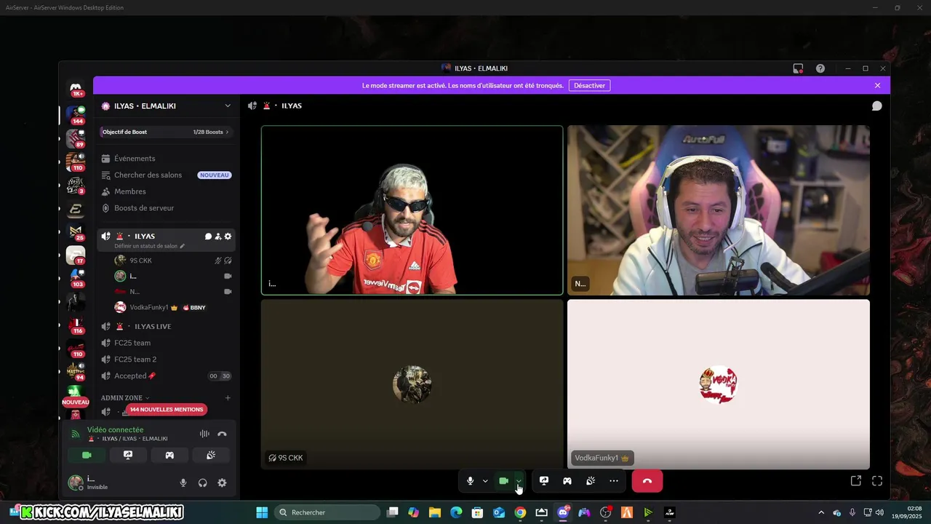Start an activity from left voice panel
Screen dimensions: 931x524
click(169, 455)
